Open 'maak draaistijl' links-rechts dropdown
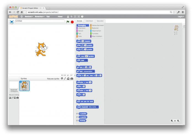This screenshot has width=193, height=136. pyautogui.click(x=93, y=107)
